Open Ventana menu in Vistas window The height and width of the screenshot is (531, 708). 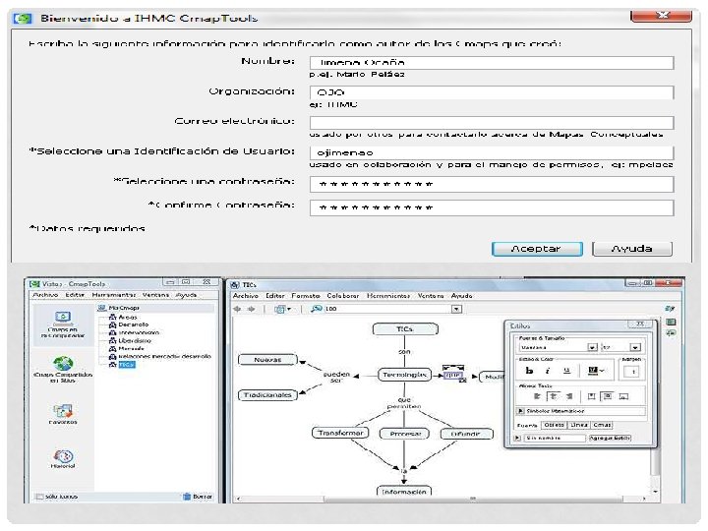click(155, 295)
